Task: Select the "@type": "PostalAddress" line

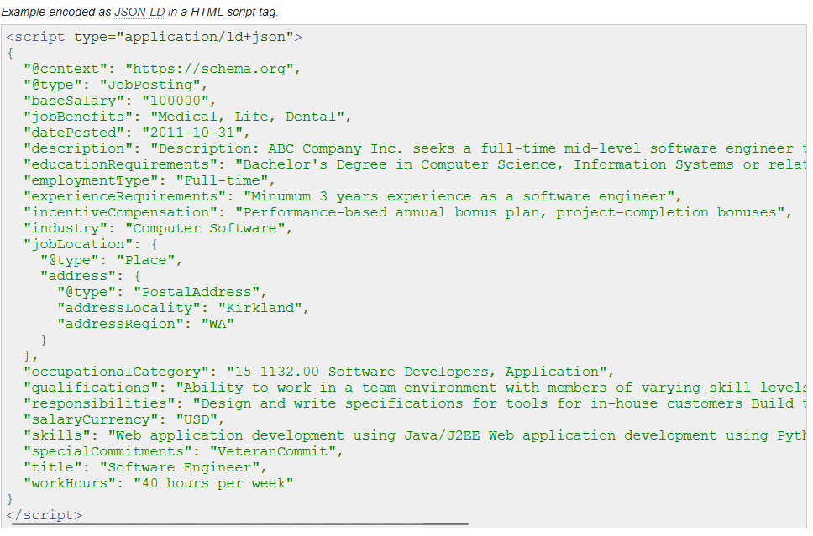Action: coord(162,293)
